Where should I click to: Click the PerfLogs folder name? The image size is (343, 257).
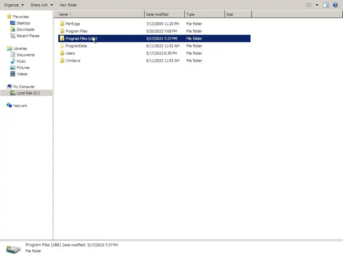[x=73, y=24]
